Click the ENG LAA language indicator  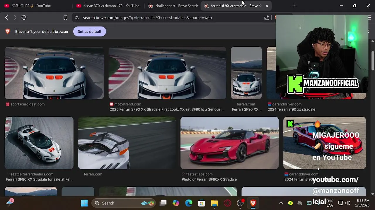(330, 203)
